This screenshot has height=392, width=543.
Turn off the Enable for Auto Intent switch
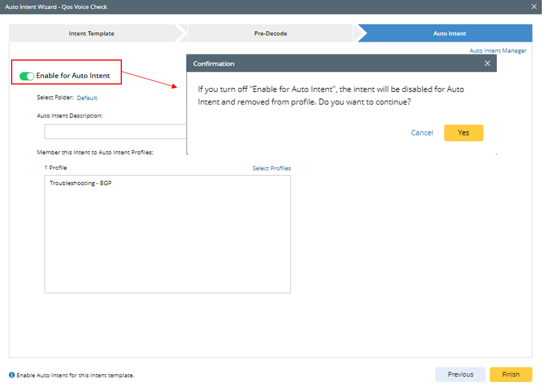click(x=27, y=76)
